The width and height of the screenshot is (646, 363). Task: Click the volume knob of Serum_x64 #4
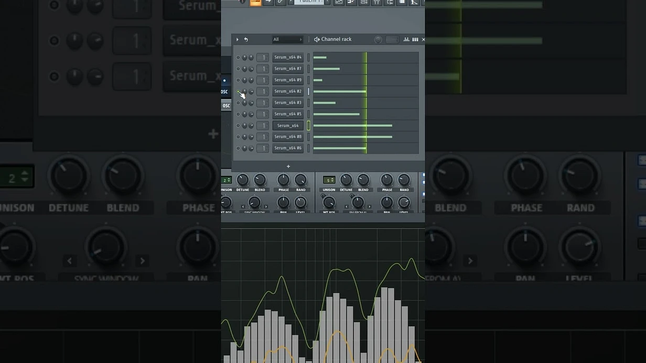pyautogui.click(x=251, y=58)
